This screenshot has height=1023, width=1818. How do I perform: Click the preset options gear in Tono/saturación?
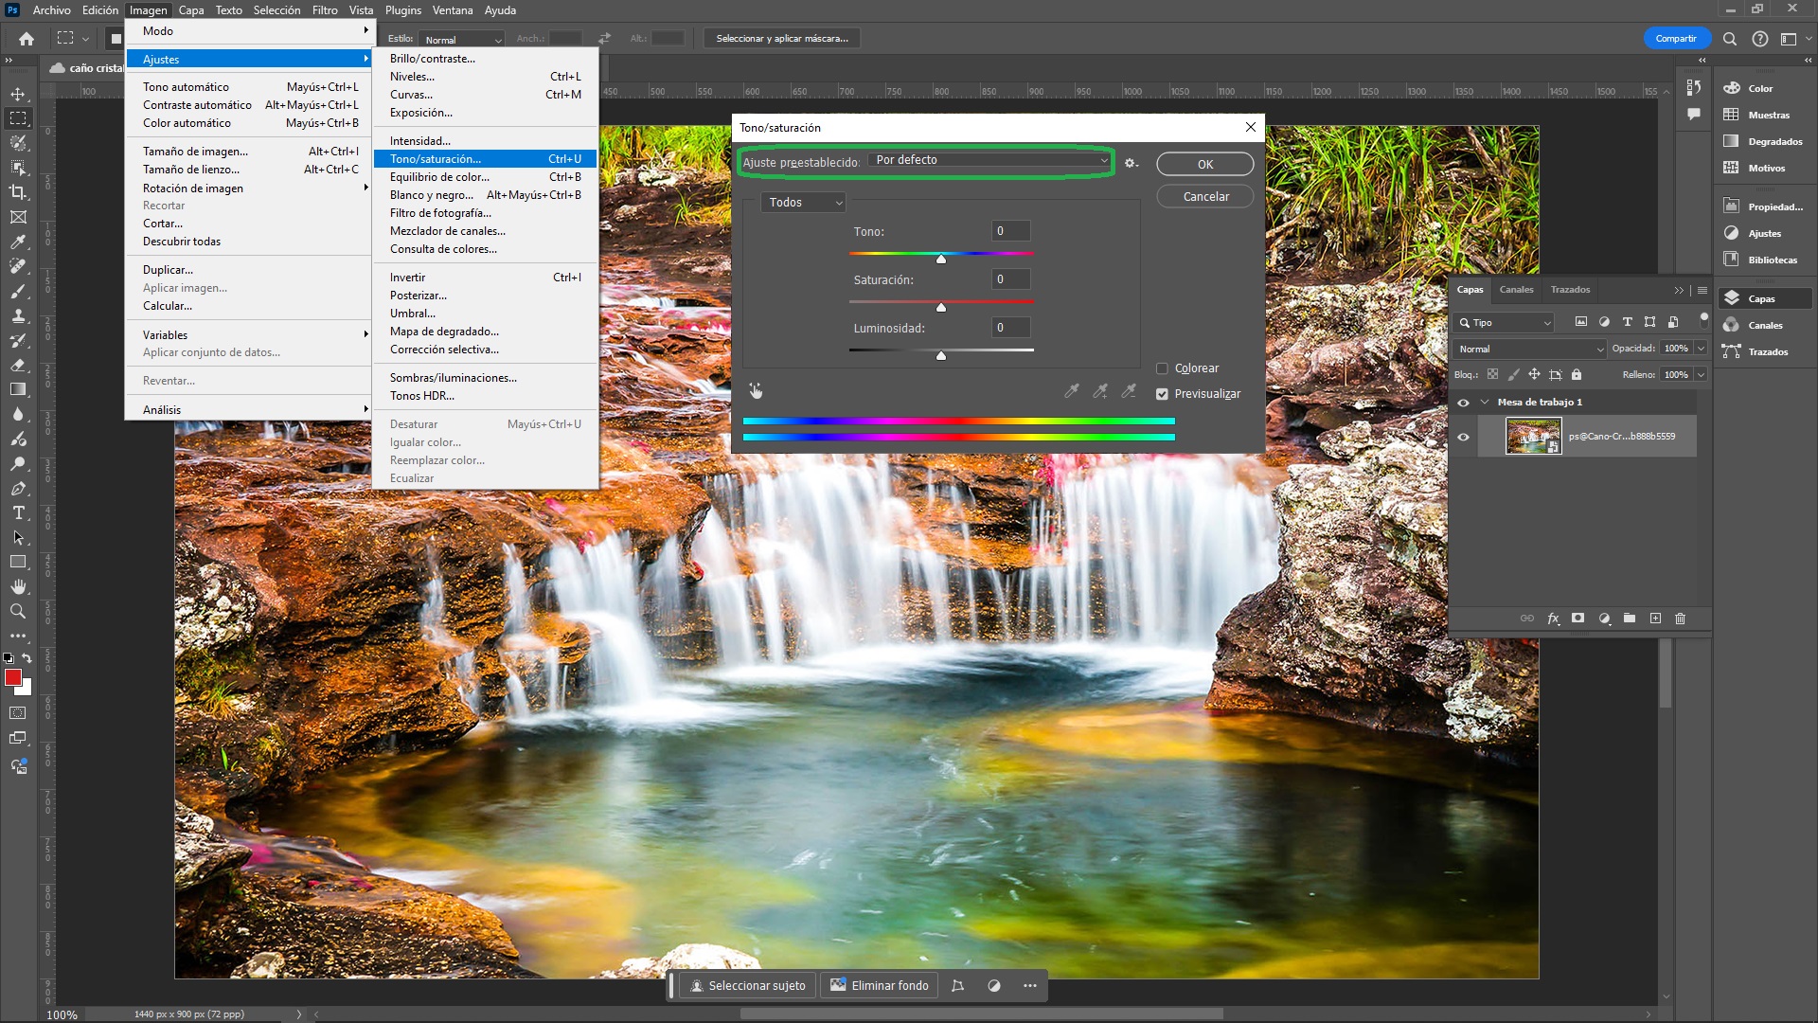(x=1131, y=163)
